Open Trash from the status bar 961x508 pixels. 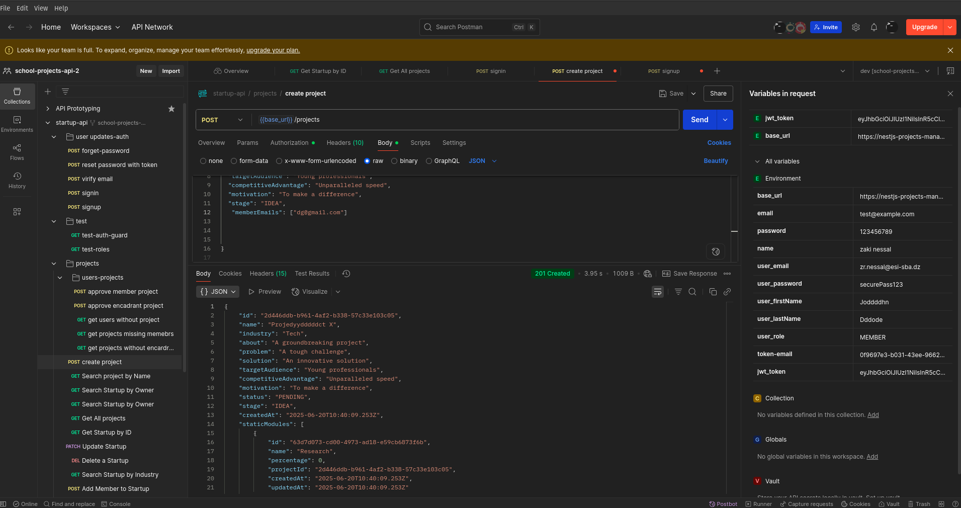point(919,504)
